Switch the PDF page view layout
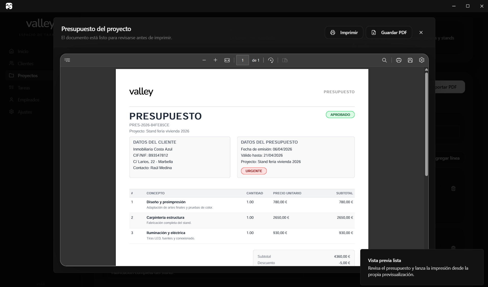This screenshot has width=488, height=287. click(285, 60)
